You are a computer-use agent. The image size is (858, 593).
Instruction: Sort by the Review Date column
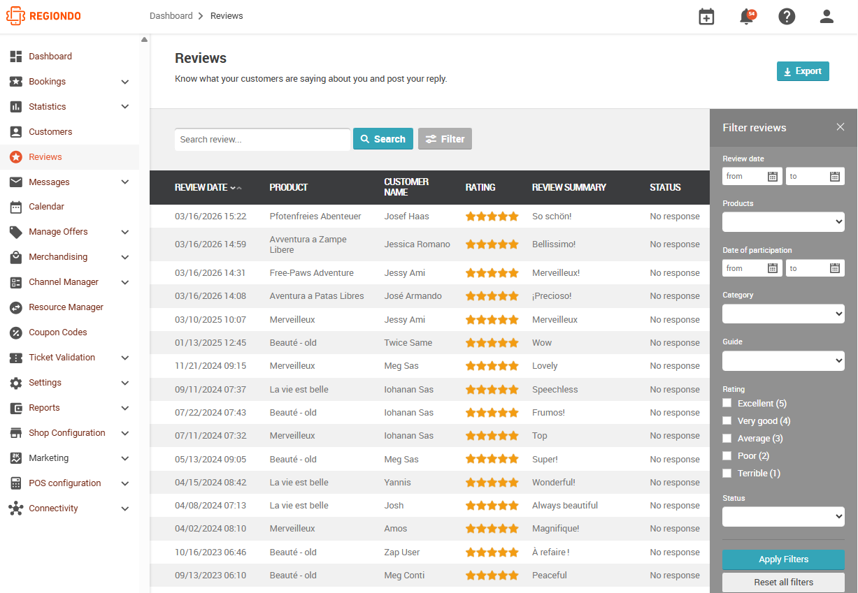tap(208, 187)
